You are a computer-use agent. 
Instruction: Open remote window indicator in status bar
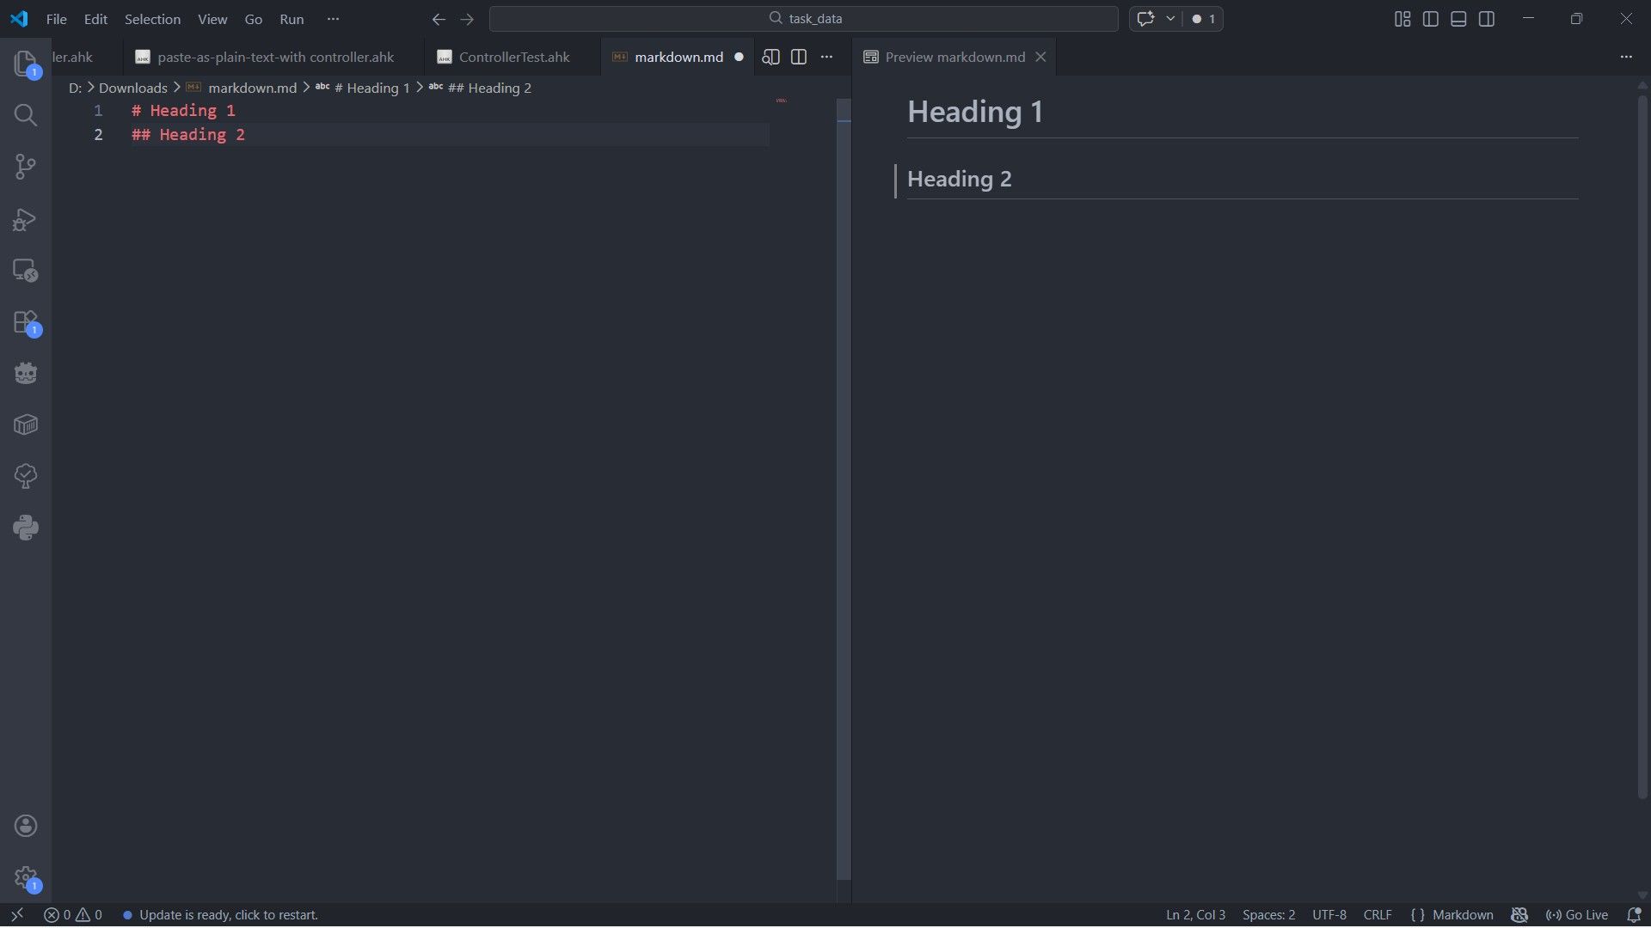tap(16, 915)
